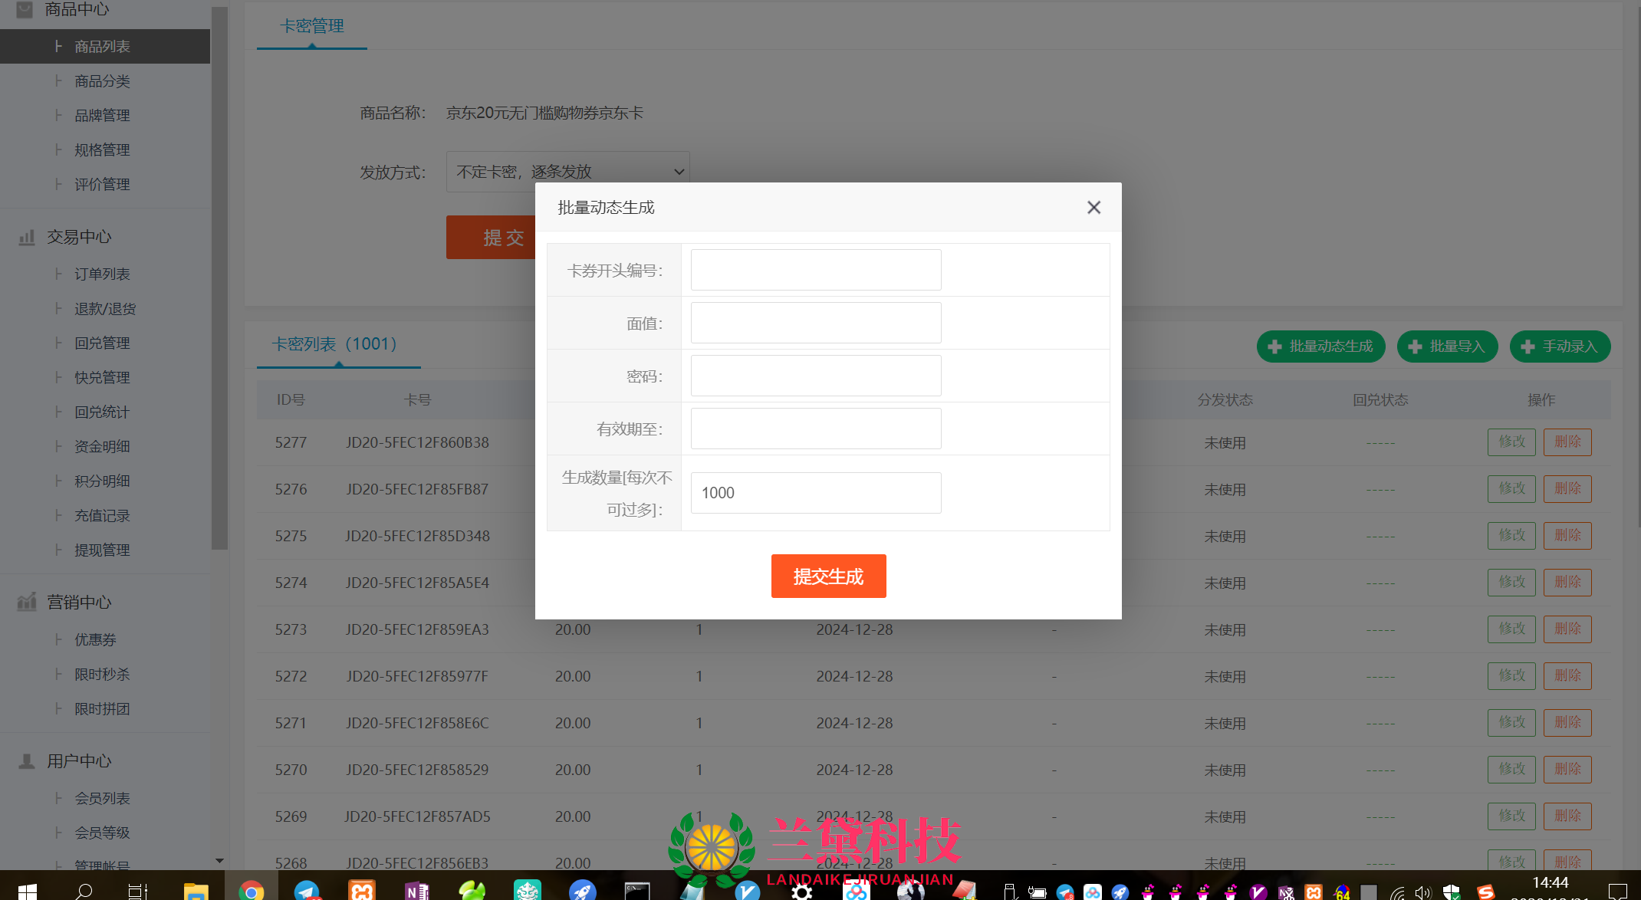
Task: Switch to 卡密列表 (1001) tab
Action: (x=335, y=344)
